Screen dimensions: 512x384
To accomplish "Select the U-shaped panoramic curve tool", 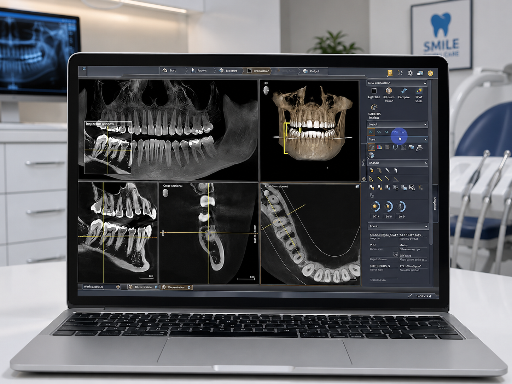I will click(x=395, y=147).
